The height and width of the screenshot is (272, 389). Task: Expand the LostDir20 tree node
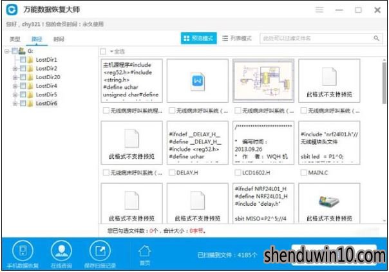click(15, 77)
